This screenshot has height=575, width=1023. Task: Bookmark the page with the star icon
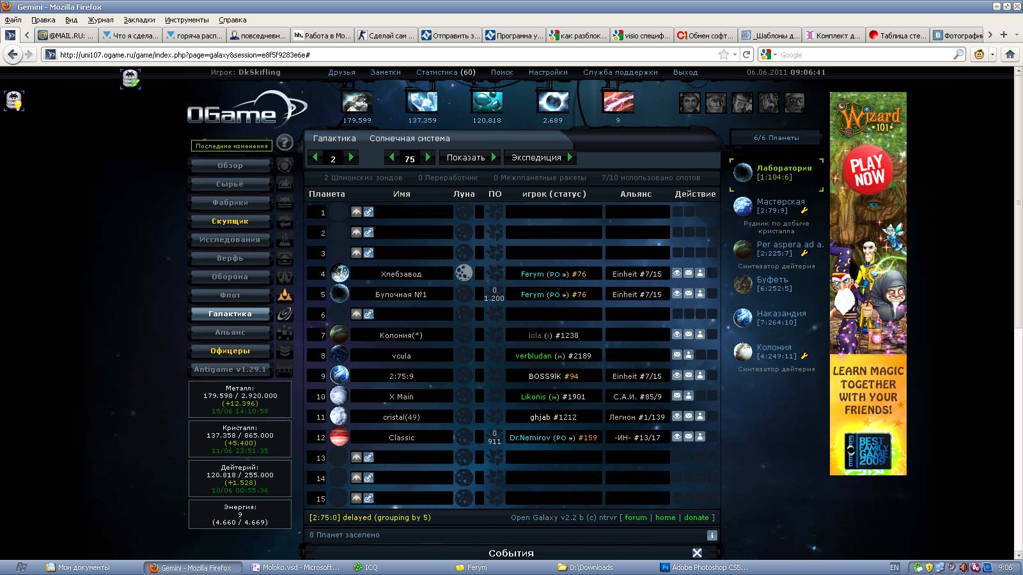(x=724, y=54)
